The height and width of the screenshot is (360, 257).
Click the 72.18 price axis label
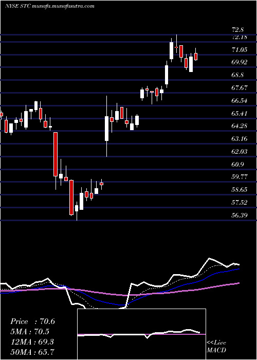click(240, 37)
